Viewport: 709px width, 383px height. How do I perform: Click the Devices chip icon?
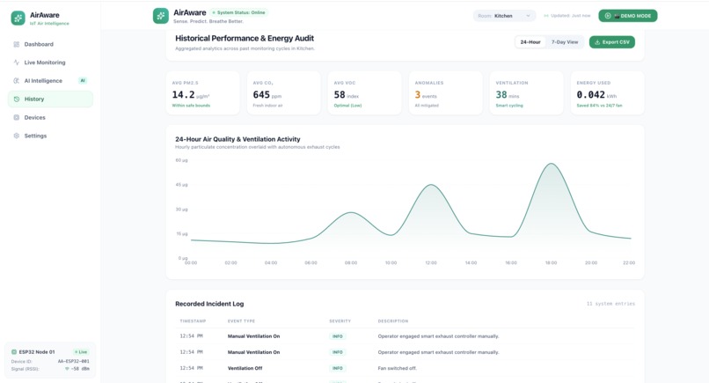(x=17, y=117)
